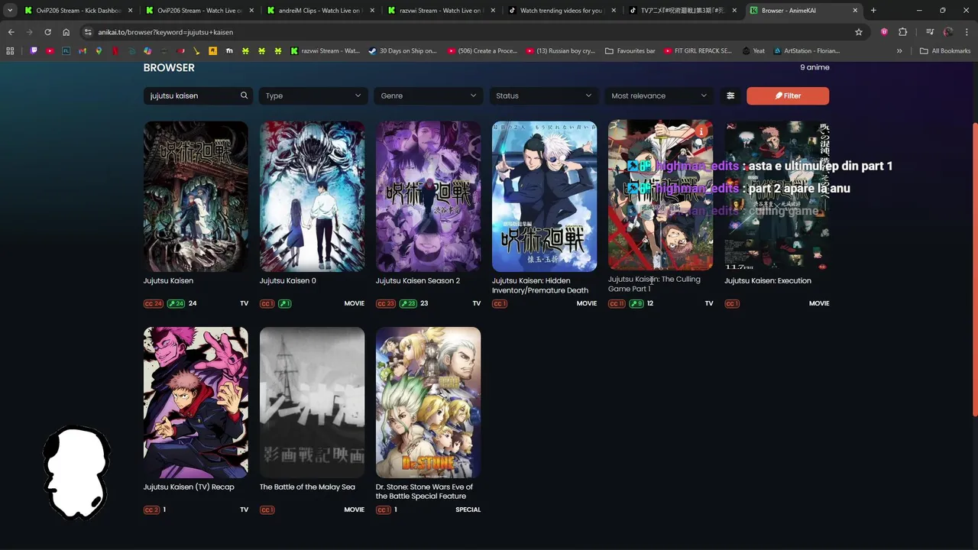The image size is (978, 550).
Task: Click the 'Battle of the Malay Sea' poster
Action: click(312, 403)
